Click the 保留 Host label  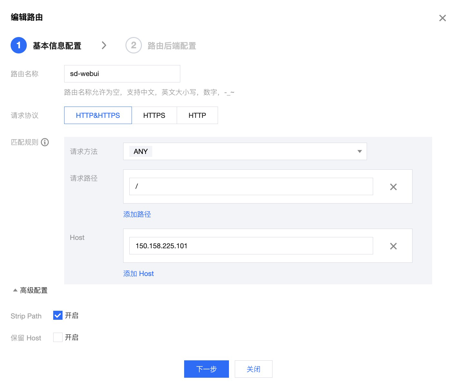click(26, 338)
